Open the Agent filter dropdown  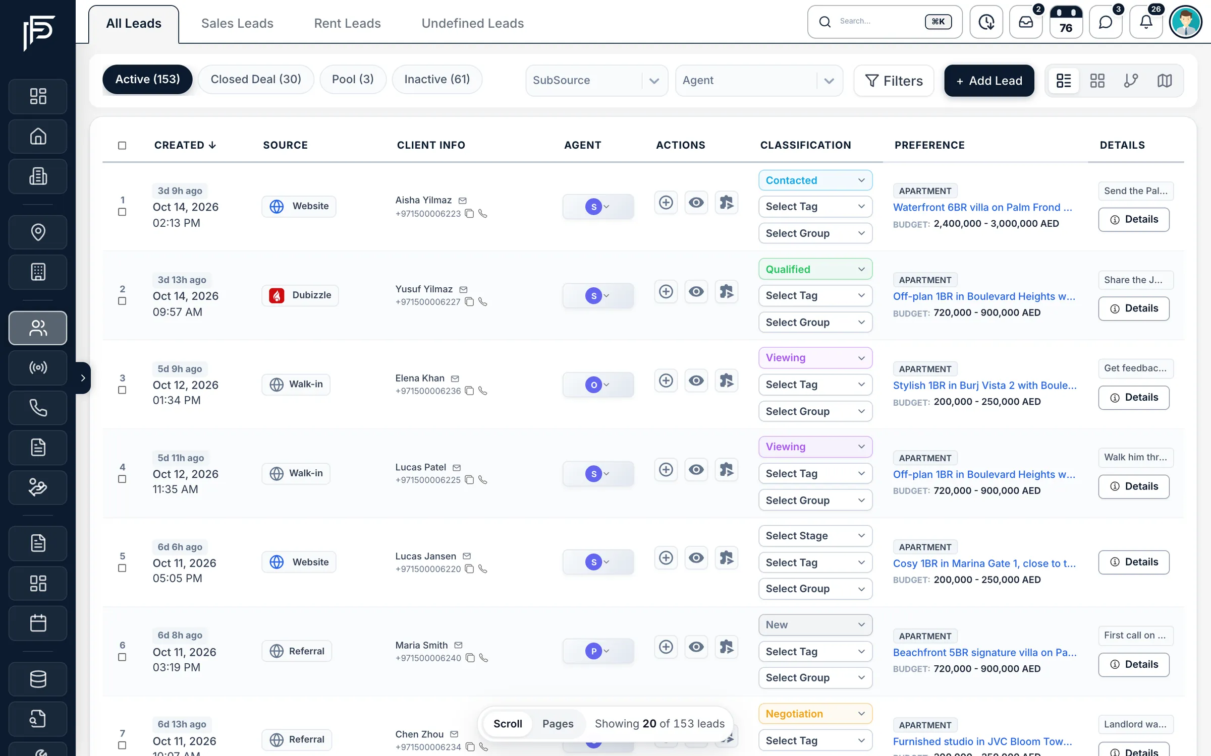coord(759,81)
